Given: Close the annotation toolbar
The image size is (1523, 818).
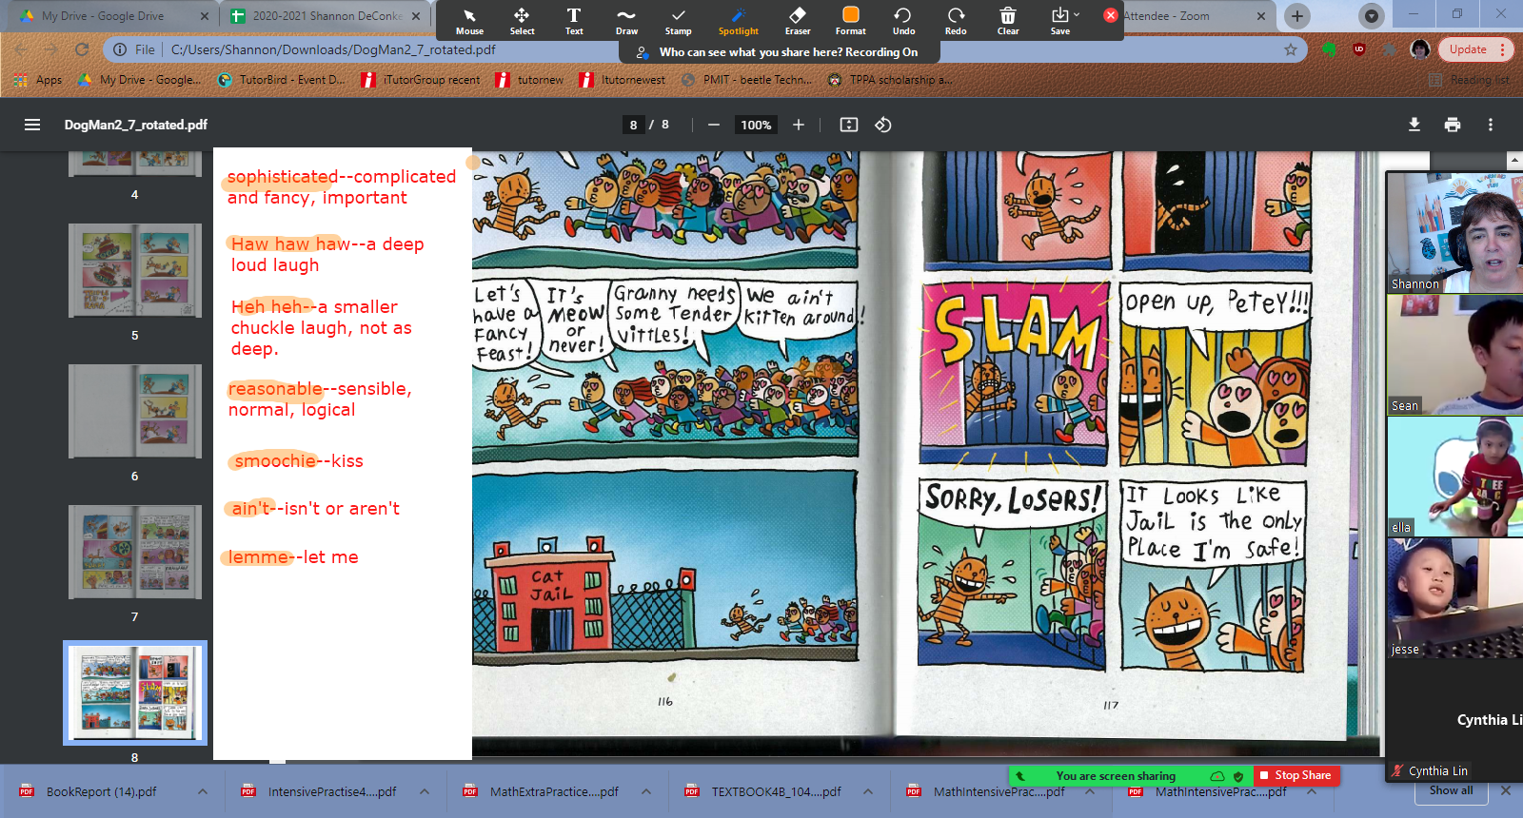Looking at the screenshot, I should [1111, 15].
